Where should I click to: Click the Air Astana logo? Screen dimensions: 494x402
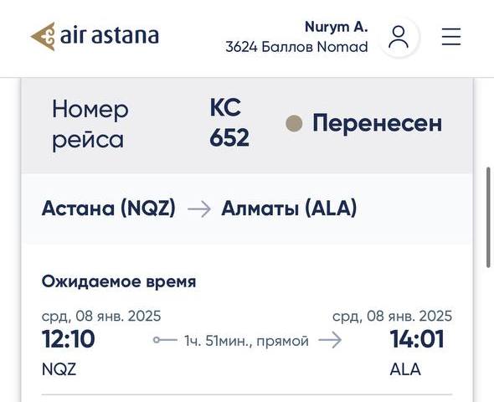pos(95,36)
